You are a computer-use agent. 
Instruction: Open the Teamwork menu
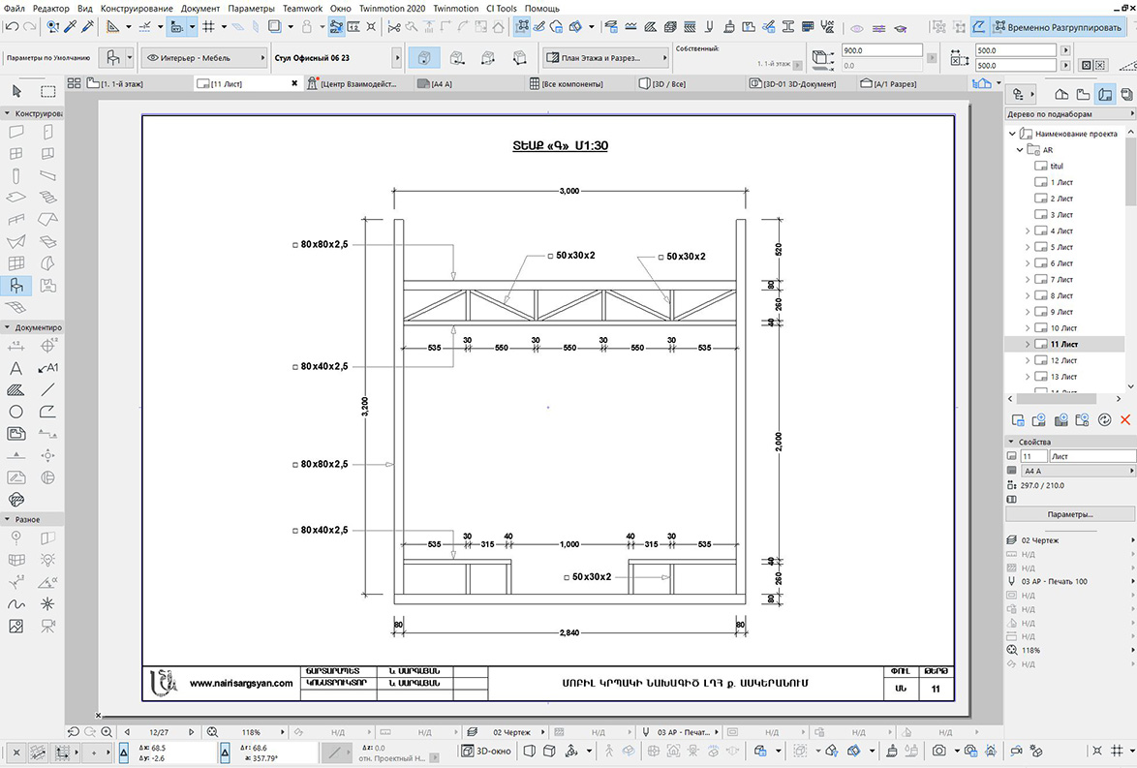click(302, 8)
